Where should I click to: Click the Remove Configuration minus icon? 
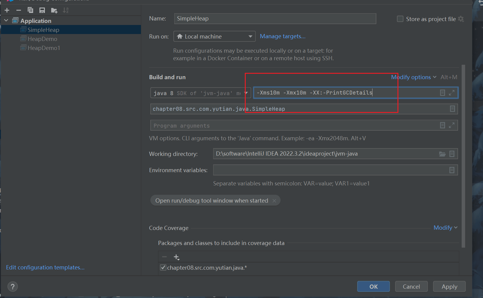[x=19, y=11]
